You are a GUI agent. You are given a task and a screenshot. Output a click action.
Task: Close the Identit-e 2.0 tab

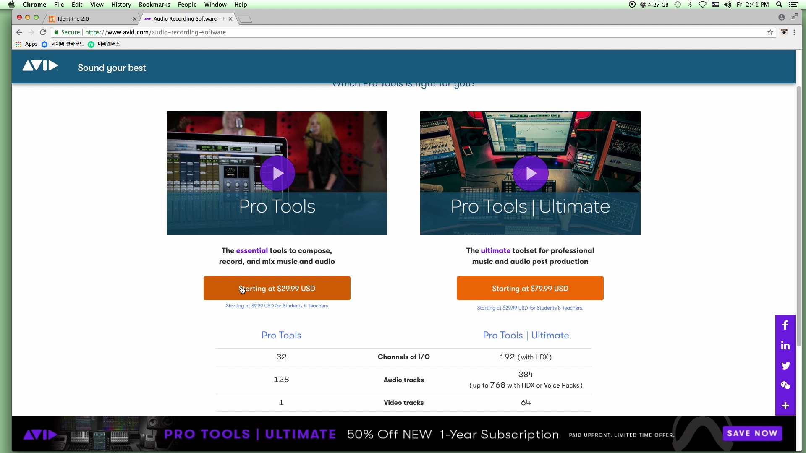[x=135, y=19]
